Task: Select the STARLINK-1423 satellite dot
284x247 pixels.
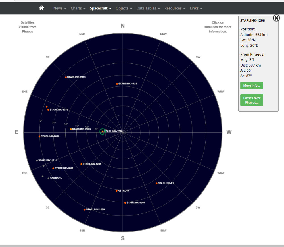Action: (x=117, y=84)
